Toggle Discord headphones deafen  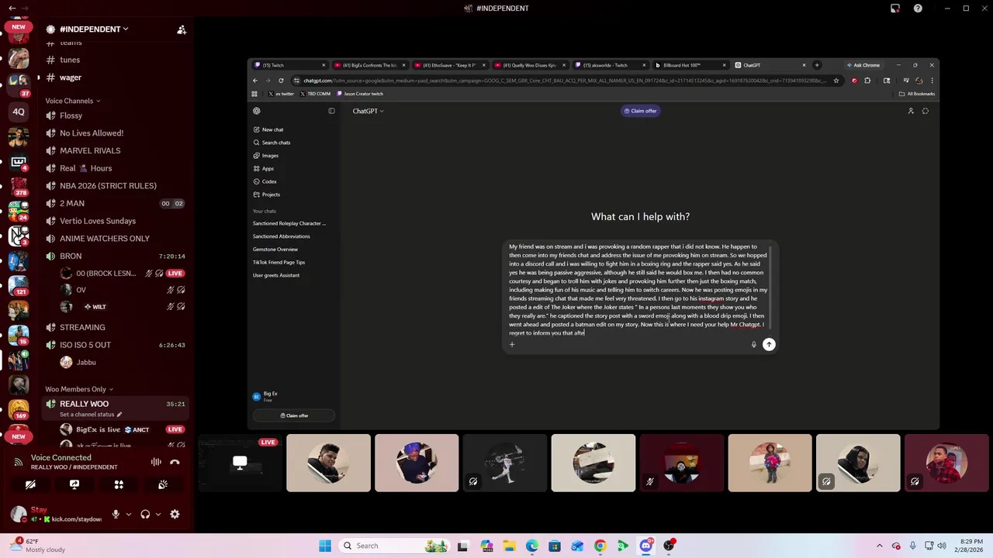[145, 514]
